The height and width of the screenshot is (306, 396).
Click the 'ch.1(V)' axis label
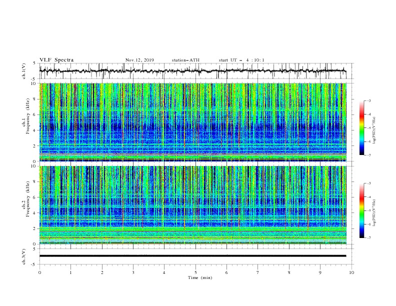[x=24, y=71]
